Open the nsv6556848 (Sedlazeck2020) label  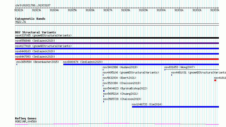click(x=35, y=41)
